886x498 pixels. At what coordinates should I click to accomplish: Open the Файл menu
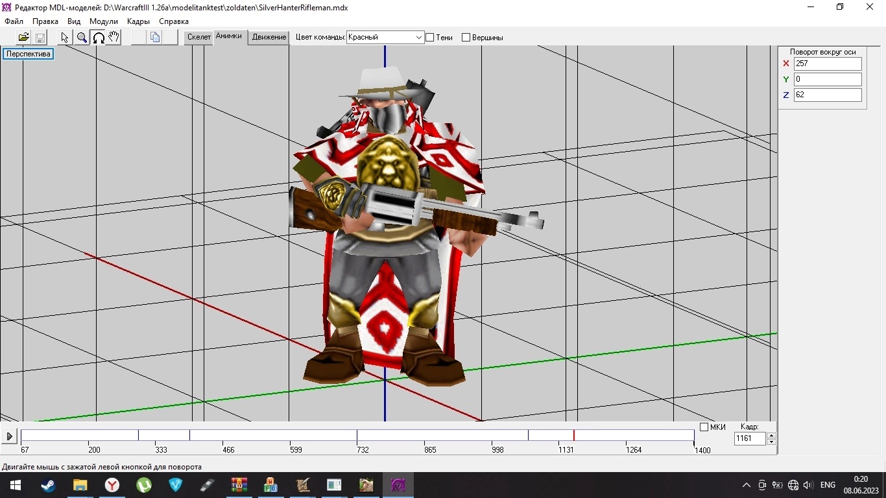pyautogui.click(x=14, y=21)
